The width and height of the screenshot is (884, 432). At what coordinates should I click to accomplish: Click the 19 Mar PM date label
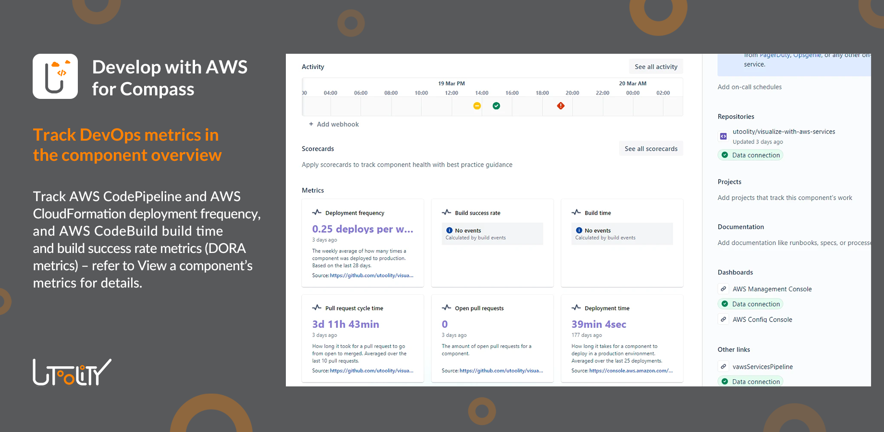451,84
